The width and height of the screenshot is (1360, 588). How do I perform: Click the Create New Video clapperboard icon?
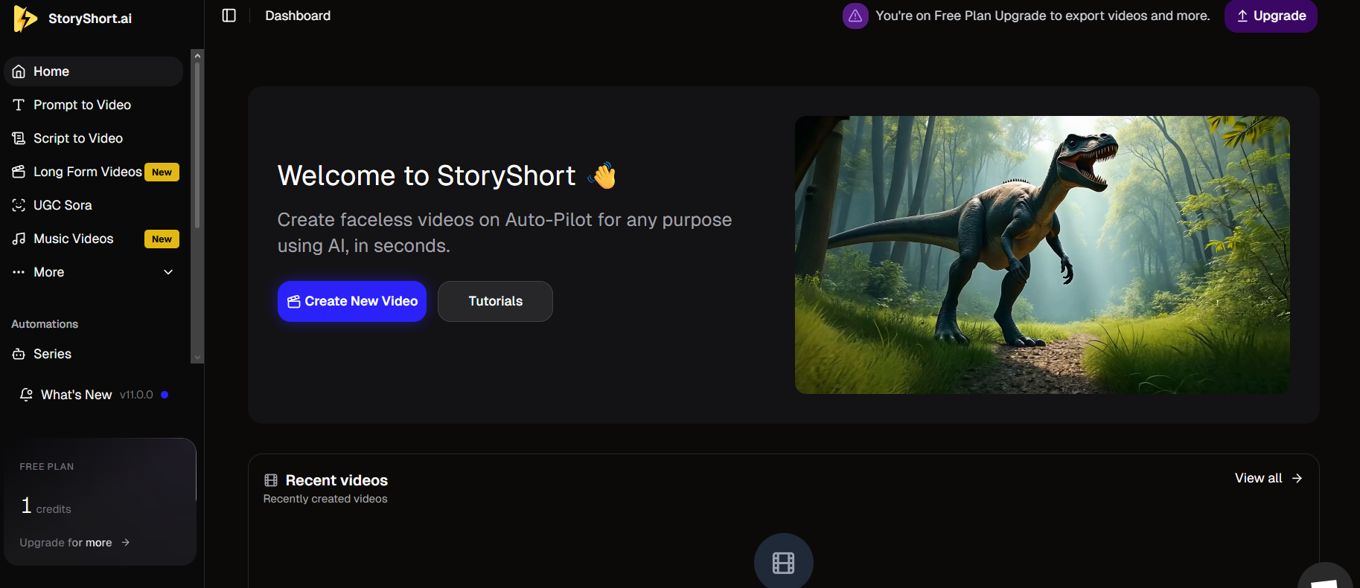click(x=294, y=301)
